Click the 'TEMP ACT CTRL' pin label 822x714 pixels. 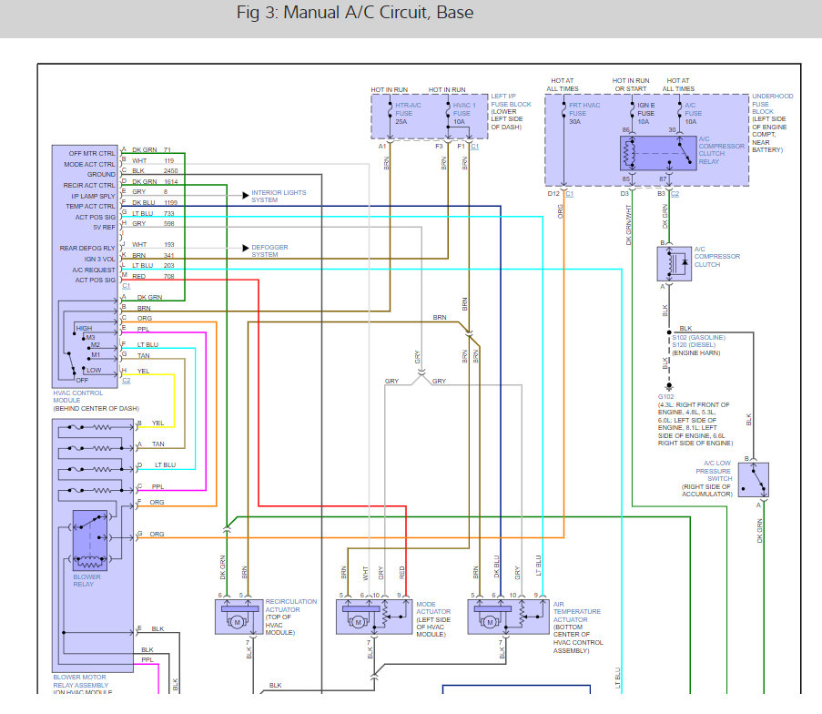click(x=90, y=206)
